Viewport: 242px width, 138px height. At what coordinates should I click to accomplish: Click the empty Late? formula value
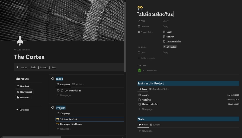165,52
